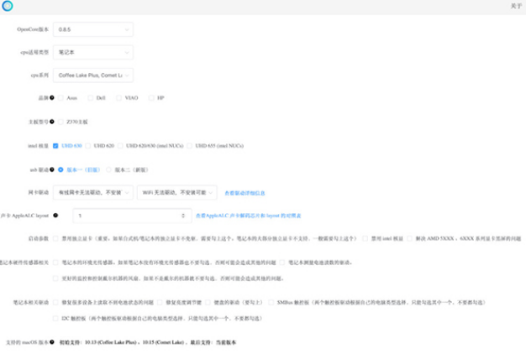Check I2C 触控板 checkbox
This screenshot has height=354, width=526.
55,318
